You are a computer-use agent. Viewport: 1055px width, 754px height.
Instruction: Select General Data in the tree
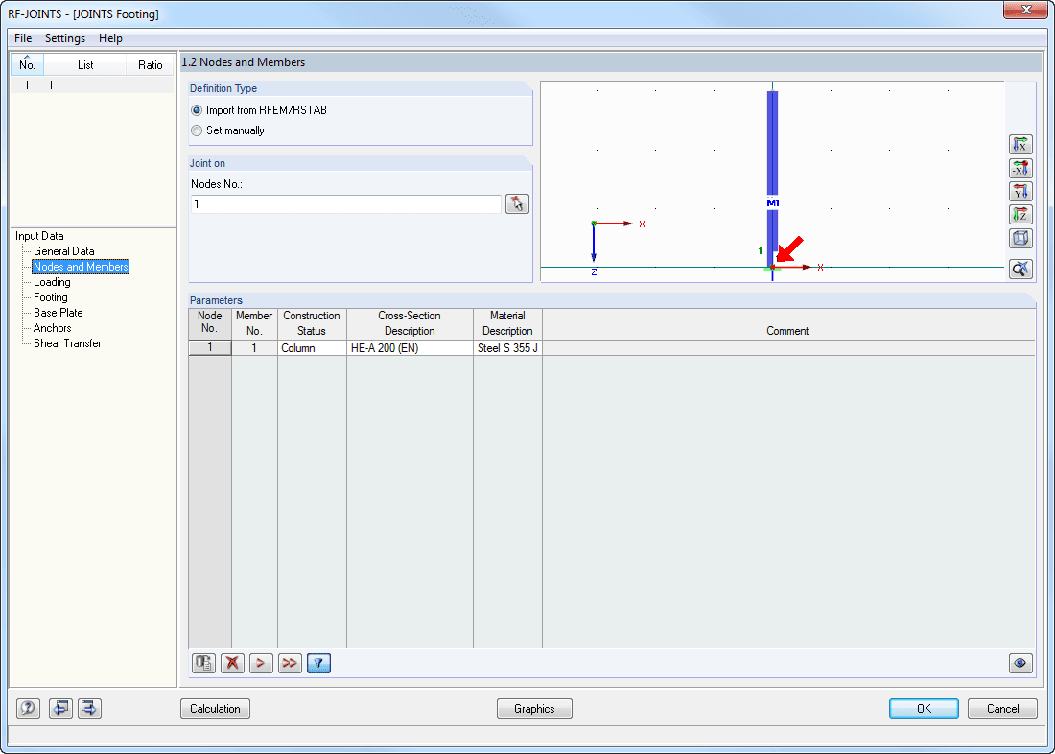64,251
